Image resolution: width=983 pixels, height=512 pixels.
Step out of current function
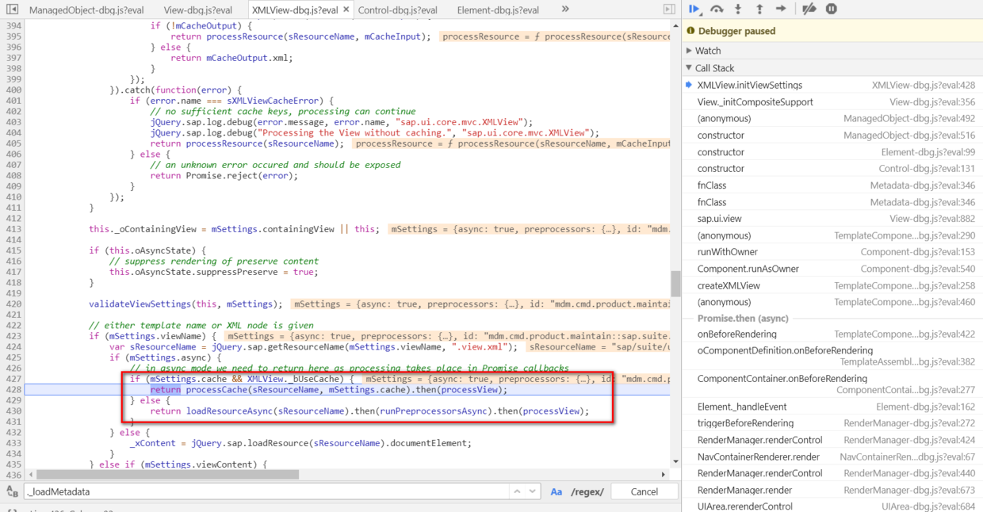759,9
